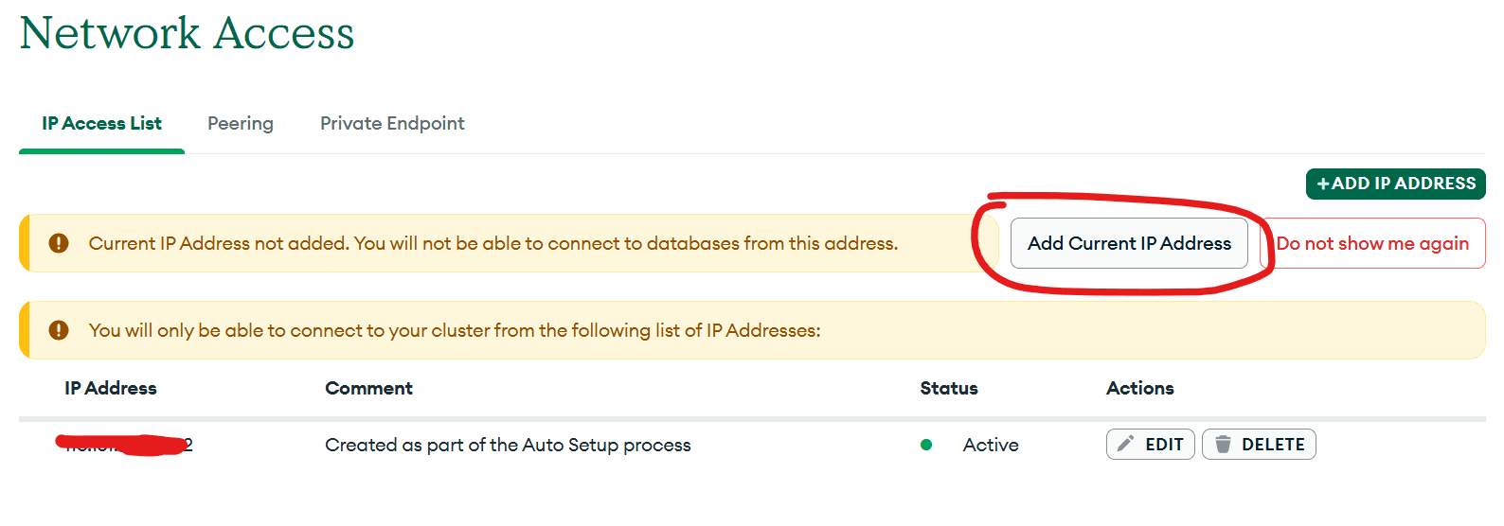This screenshot has height=526, width=1504.
Task: Delete the IP entry using the trash button
Action: (x=1259, y=445)
